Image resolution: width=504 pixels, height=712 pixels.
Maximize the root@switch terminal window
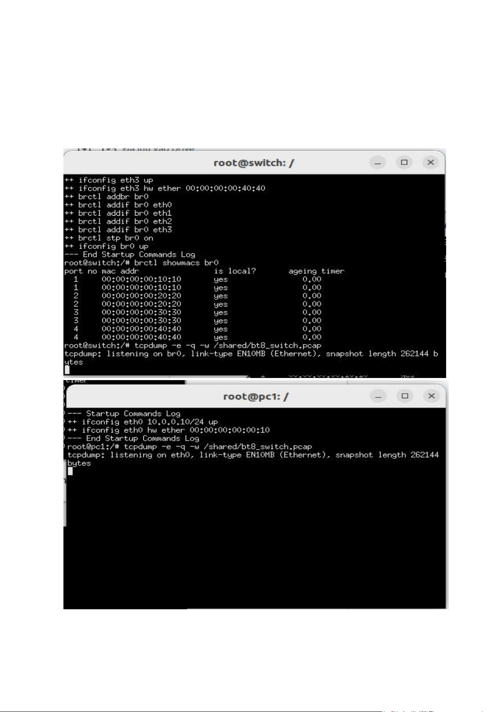(x=404, y=162)
